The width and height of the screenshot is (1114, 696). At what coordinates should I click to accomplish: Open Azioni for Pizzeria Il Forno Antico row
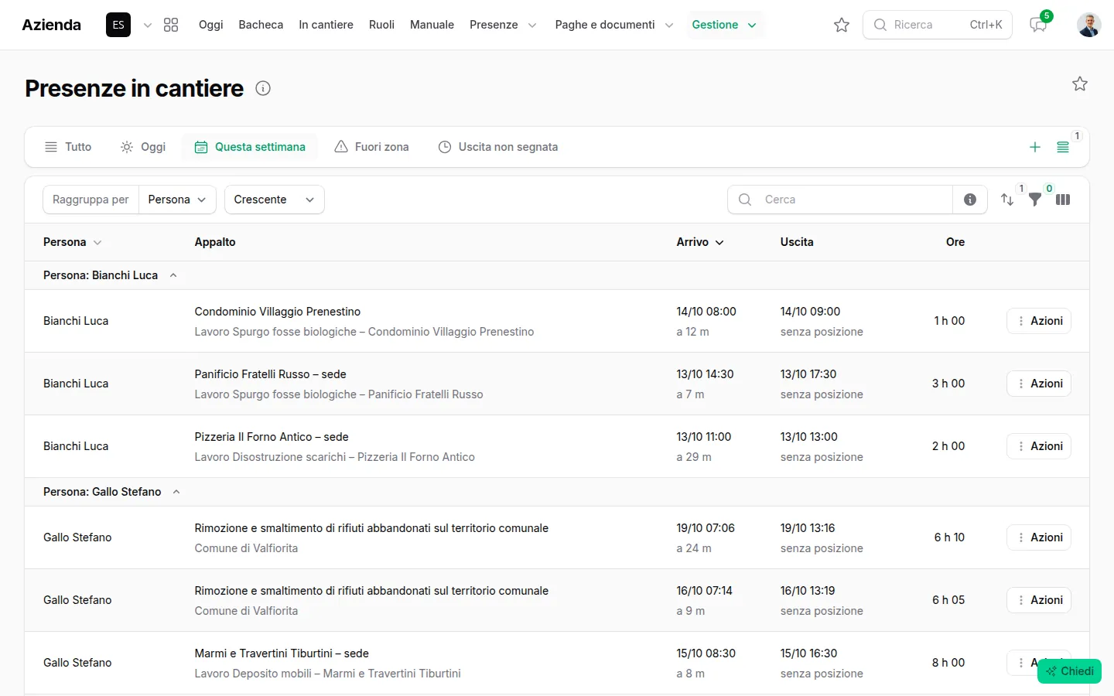point(1039,446)
